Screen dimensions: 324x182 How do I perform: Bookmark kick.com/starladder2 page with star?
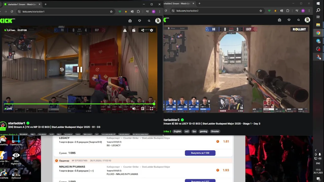point(261,11)
